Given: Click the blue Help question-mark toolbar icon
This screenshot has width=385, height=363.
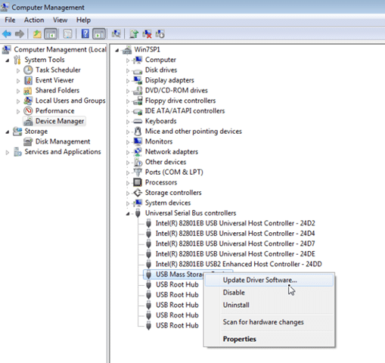Looking at the screenshot, I should tap(85, 33).
